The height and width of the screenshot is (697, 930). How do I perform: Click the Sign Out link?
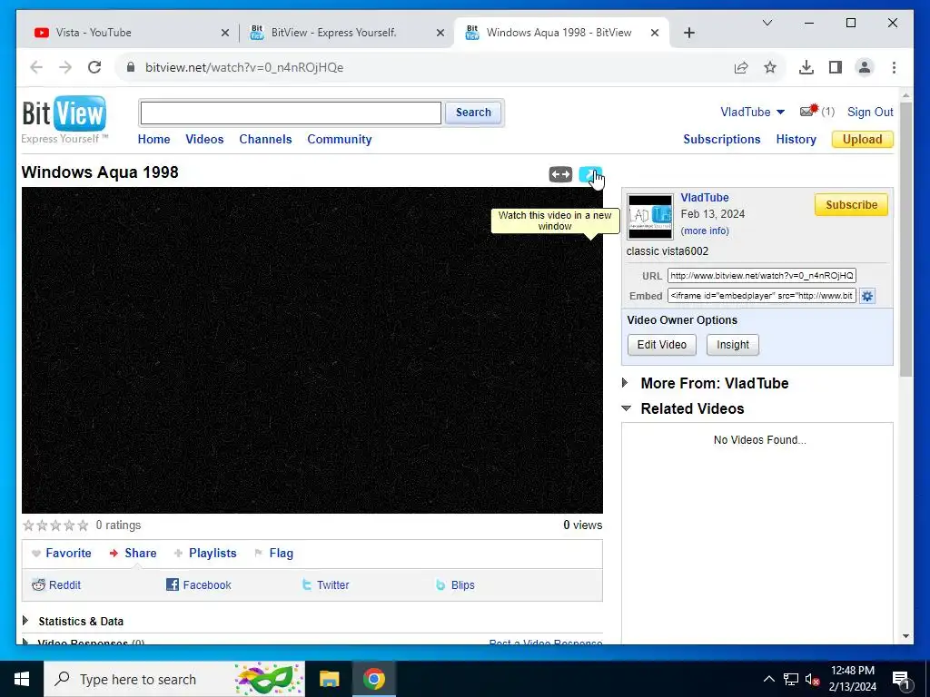870,112
